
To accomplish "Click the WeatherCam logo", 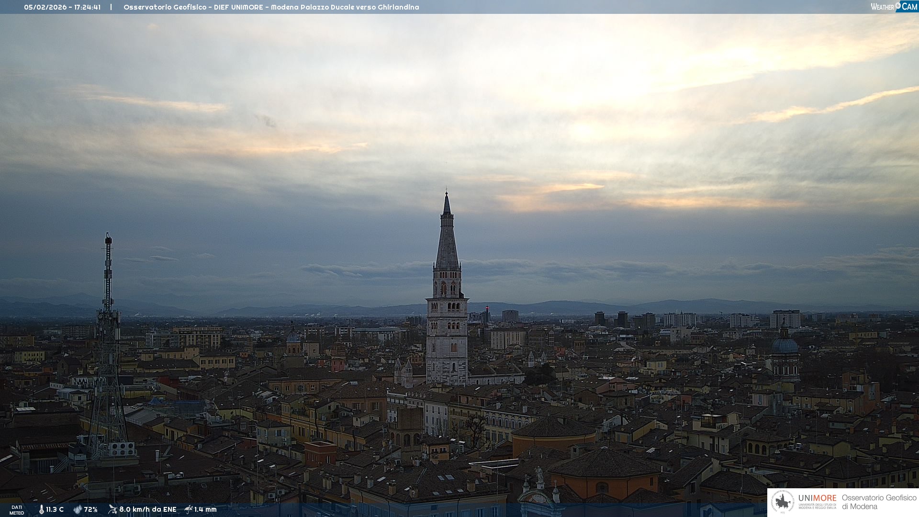I will pyautogui.click(x=894, y=6).
